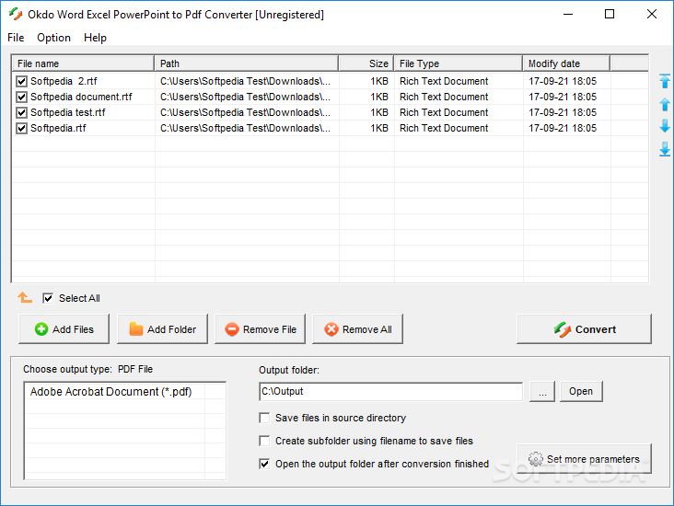Click the 1KB size of Softpedia document.rtf

(379, 98)
